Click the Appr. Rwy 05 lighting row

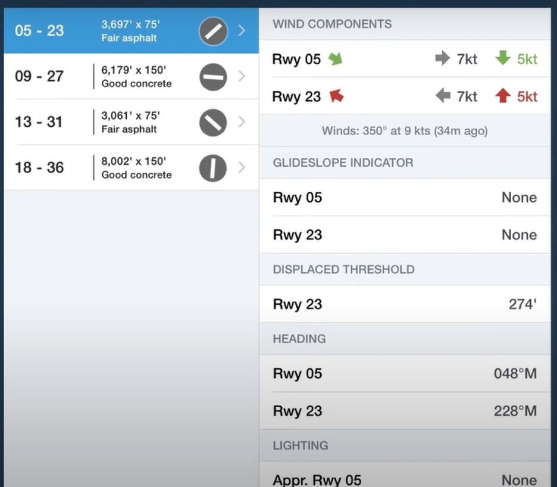[x=405, y=475]
